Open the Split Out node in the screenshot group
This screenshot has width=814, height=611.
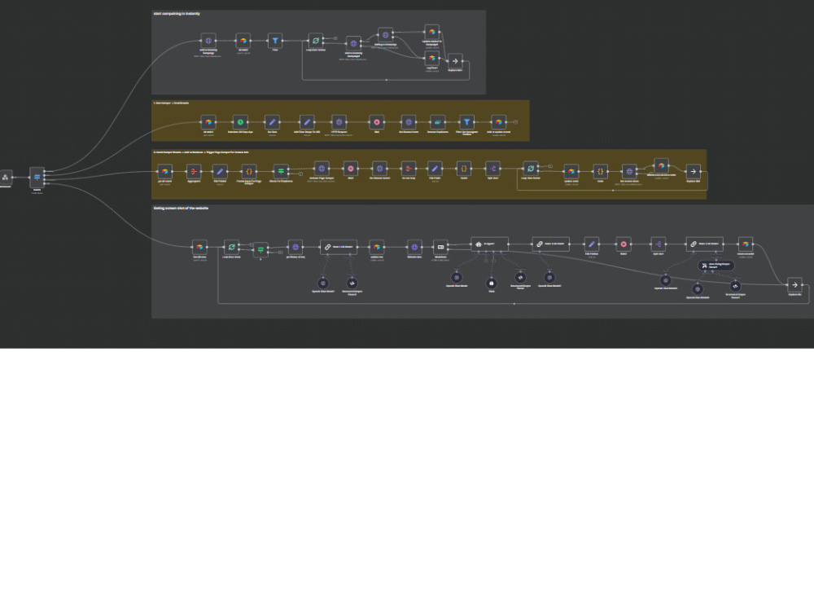659,244
